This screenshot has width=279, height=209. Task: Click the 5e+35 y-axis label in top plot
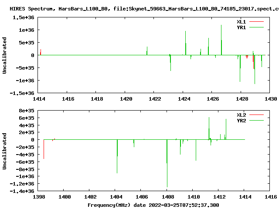26,43
